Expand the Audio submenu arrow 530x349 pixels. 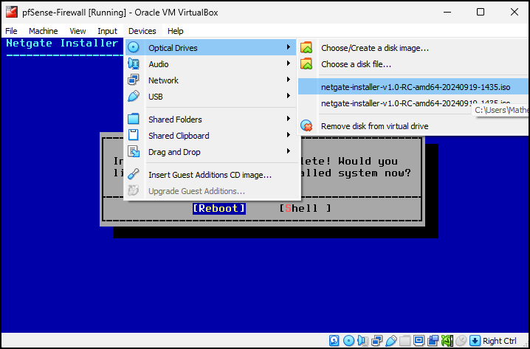(x=289, y=63)
